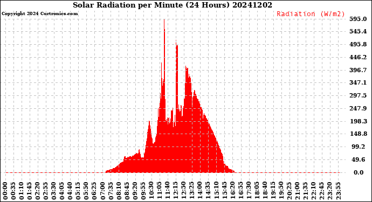Click the 148.8 y-axis value

[358, 134]
